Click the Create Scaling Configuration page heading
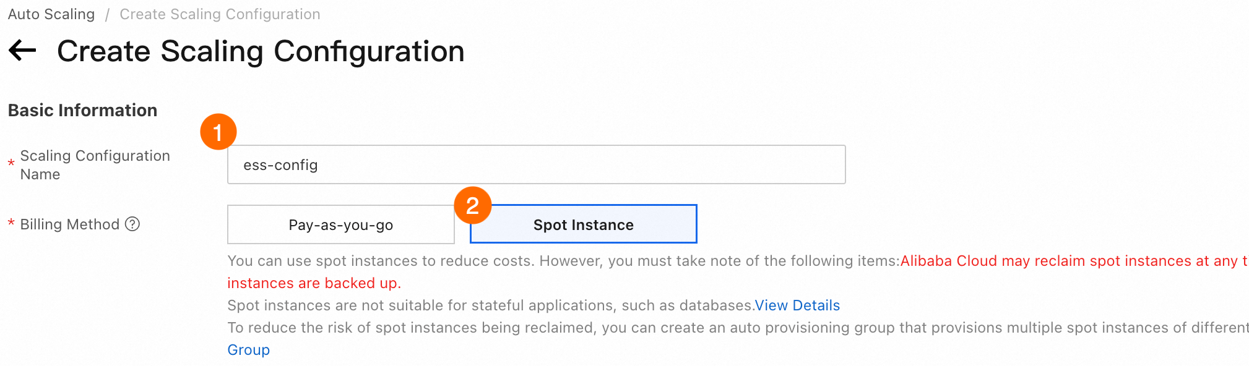Viewport: 1249px width, 366px height. click(x=261, y=51)
